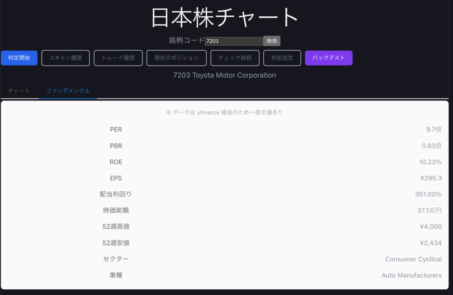Screen dimensions: 453x295
Task: Open スキャン履歴 scan history
Action: tap(65, 58)
